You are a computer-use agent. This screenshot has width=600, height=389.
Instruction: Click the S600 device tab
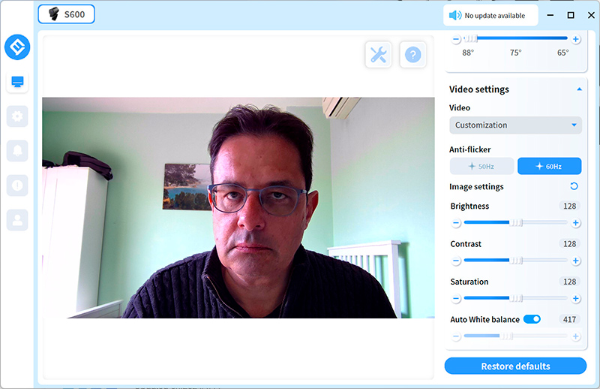click(x=66, y=14)
